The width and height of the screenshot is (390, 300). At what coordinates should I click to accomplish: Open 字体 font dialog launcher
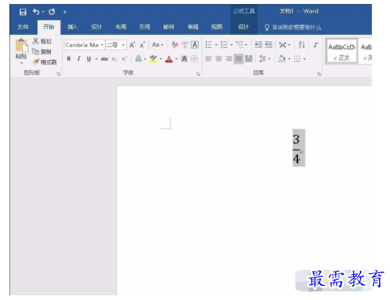pos(198,74)
